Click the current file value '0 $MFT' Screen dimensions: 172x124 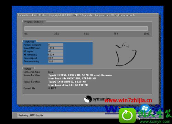tap(52, 88)
